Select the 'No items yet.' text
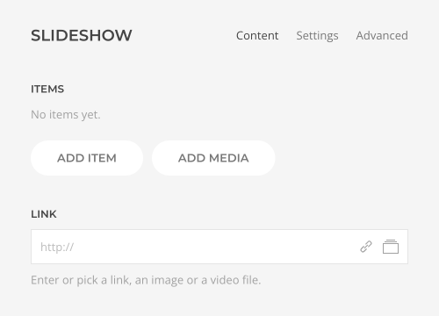Image resolution: width=439 pixels, height=316 pixels. (x=66, y=115)
